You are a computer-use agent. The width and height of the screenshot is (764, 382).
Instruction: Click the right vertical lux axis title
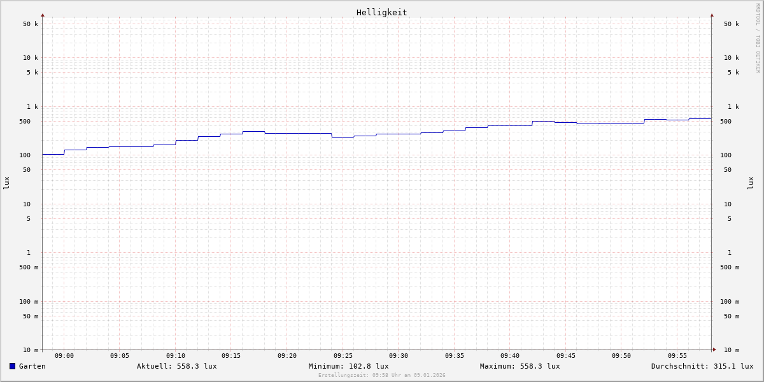(x=751, y=183)
